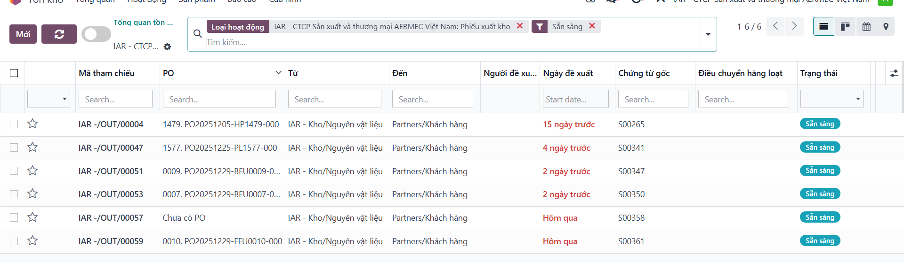Star the IAR -/OUT/00004 record
Image resolution: width=904 pixels, height=263 pixels.
(x=32, y=124)
